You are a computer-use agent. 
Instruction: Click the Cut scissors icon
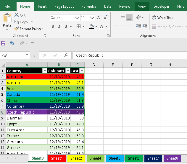(17, 15)
